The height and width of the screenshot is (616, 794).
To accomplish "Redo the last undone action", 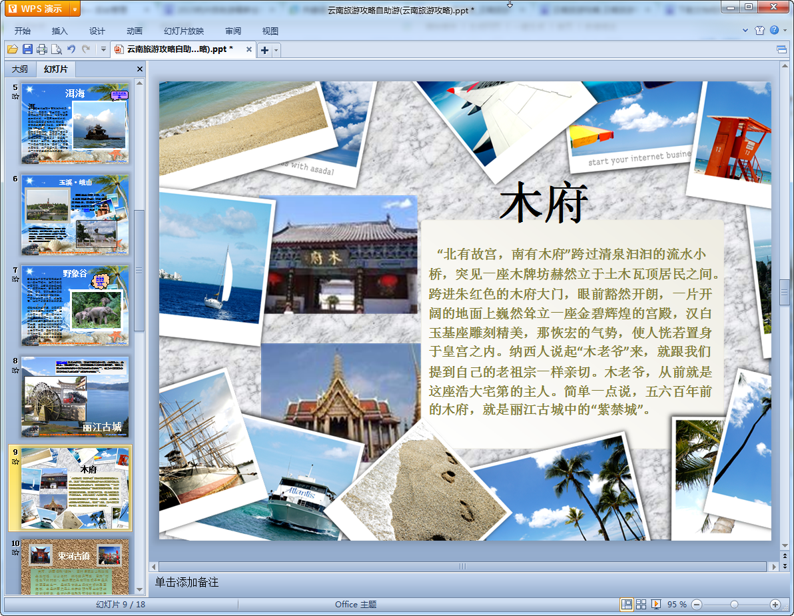I will pos(86,49).
